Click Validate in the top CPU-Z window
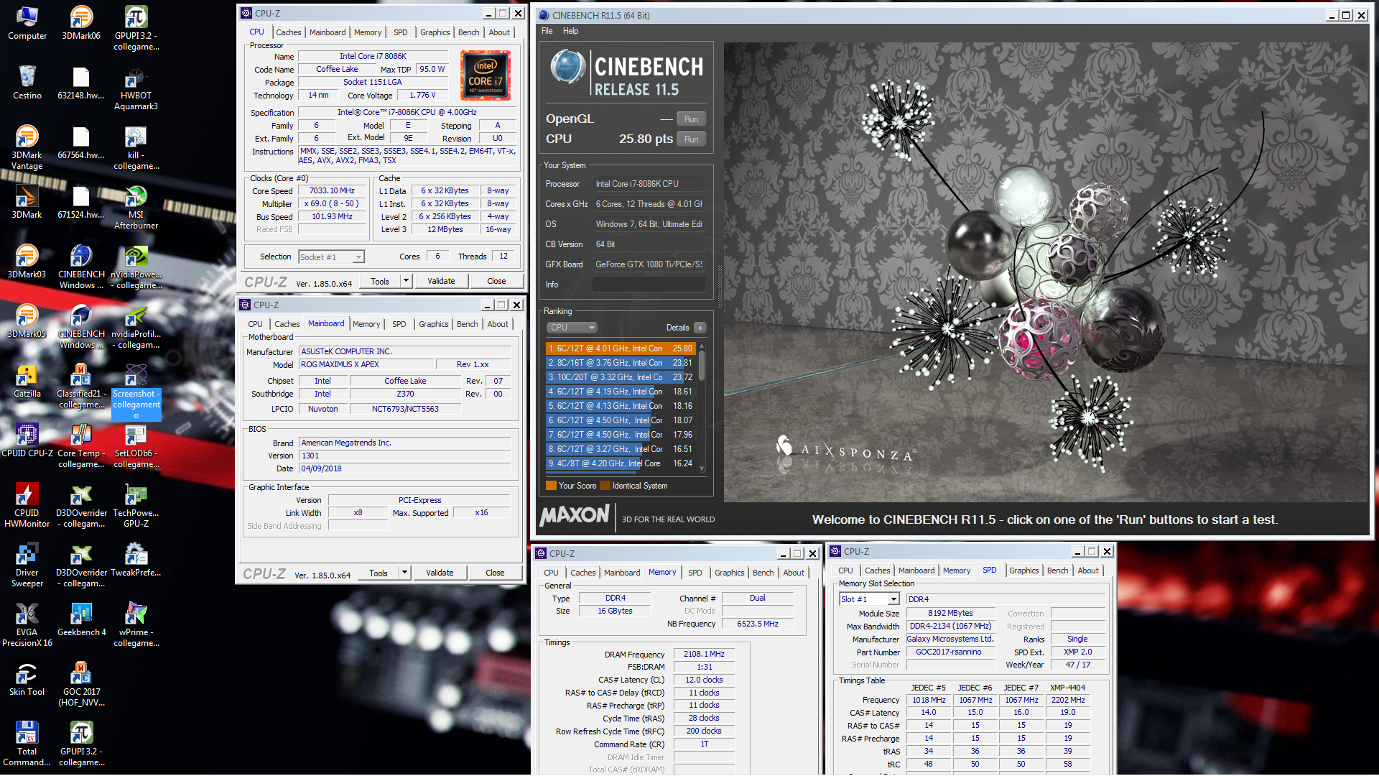Screen dimensions: 1379x776 [x=441, y=281]
